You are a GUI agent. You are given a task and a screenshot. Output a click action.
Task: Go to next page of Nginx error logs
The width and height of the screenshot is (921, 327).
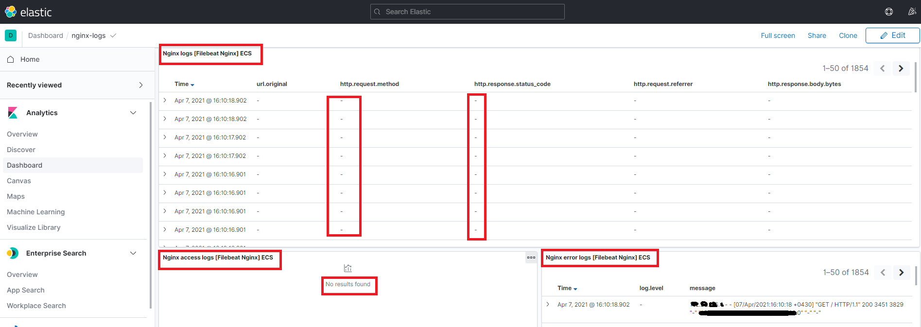[x=901, y=273]
